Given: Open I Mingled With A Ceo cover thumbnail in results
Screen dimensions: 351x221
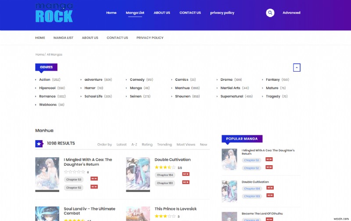Looking at the screenshot, I should pos(47,174).
